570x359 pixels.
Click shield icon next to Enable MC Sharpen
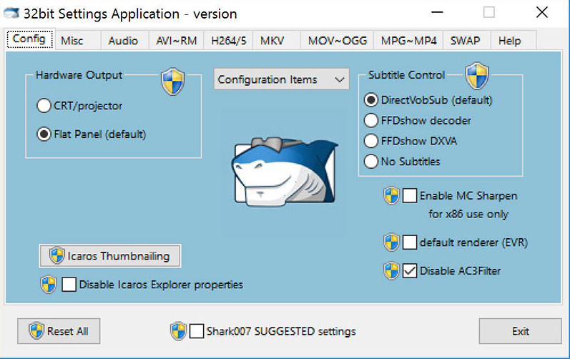coord(391,196)
